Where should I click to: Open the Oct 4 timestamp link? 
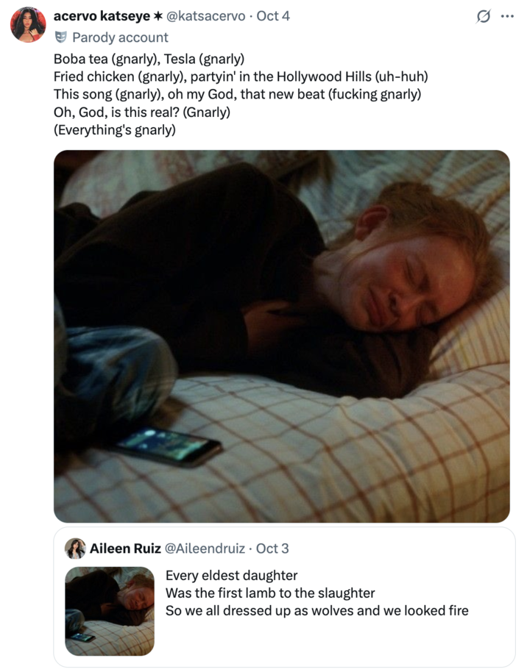click(x=272, y=15)
